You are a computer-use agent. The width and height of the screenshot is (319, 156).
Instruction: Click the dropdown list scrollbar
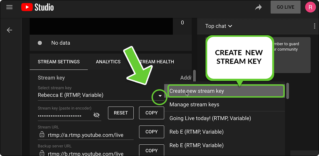287,91
